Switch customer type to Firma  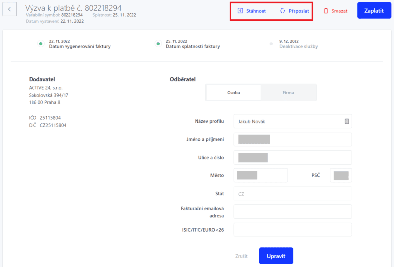pyautogui.click(x=288, y=93)
